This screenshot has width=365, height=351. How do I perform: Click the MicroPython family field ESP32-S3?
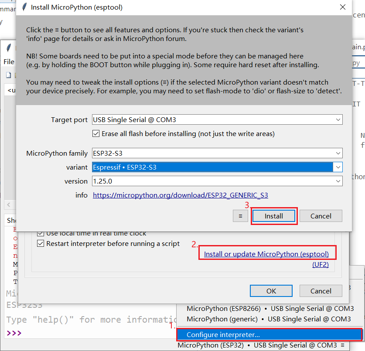(x=217, y=153)
